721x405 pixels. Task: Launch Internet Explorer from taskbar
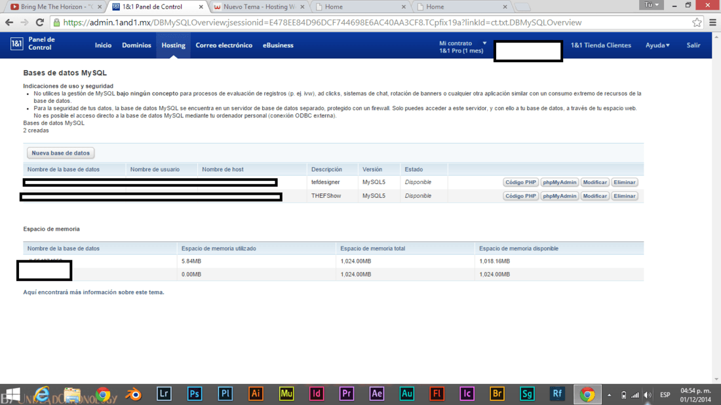[x=42, y=395]
